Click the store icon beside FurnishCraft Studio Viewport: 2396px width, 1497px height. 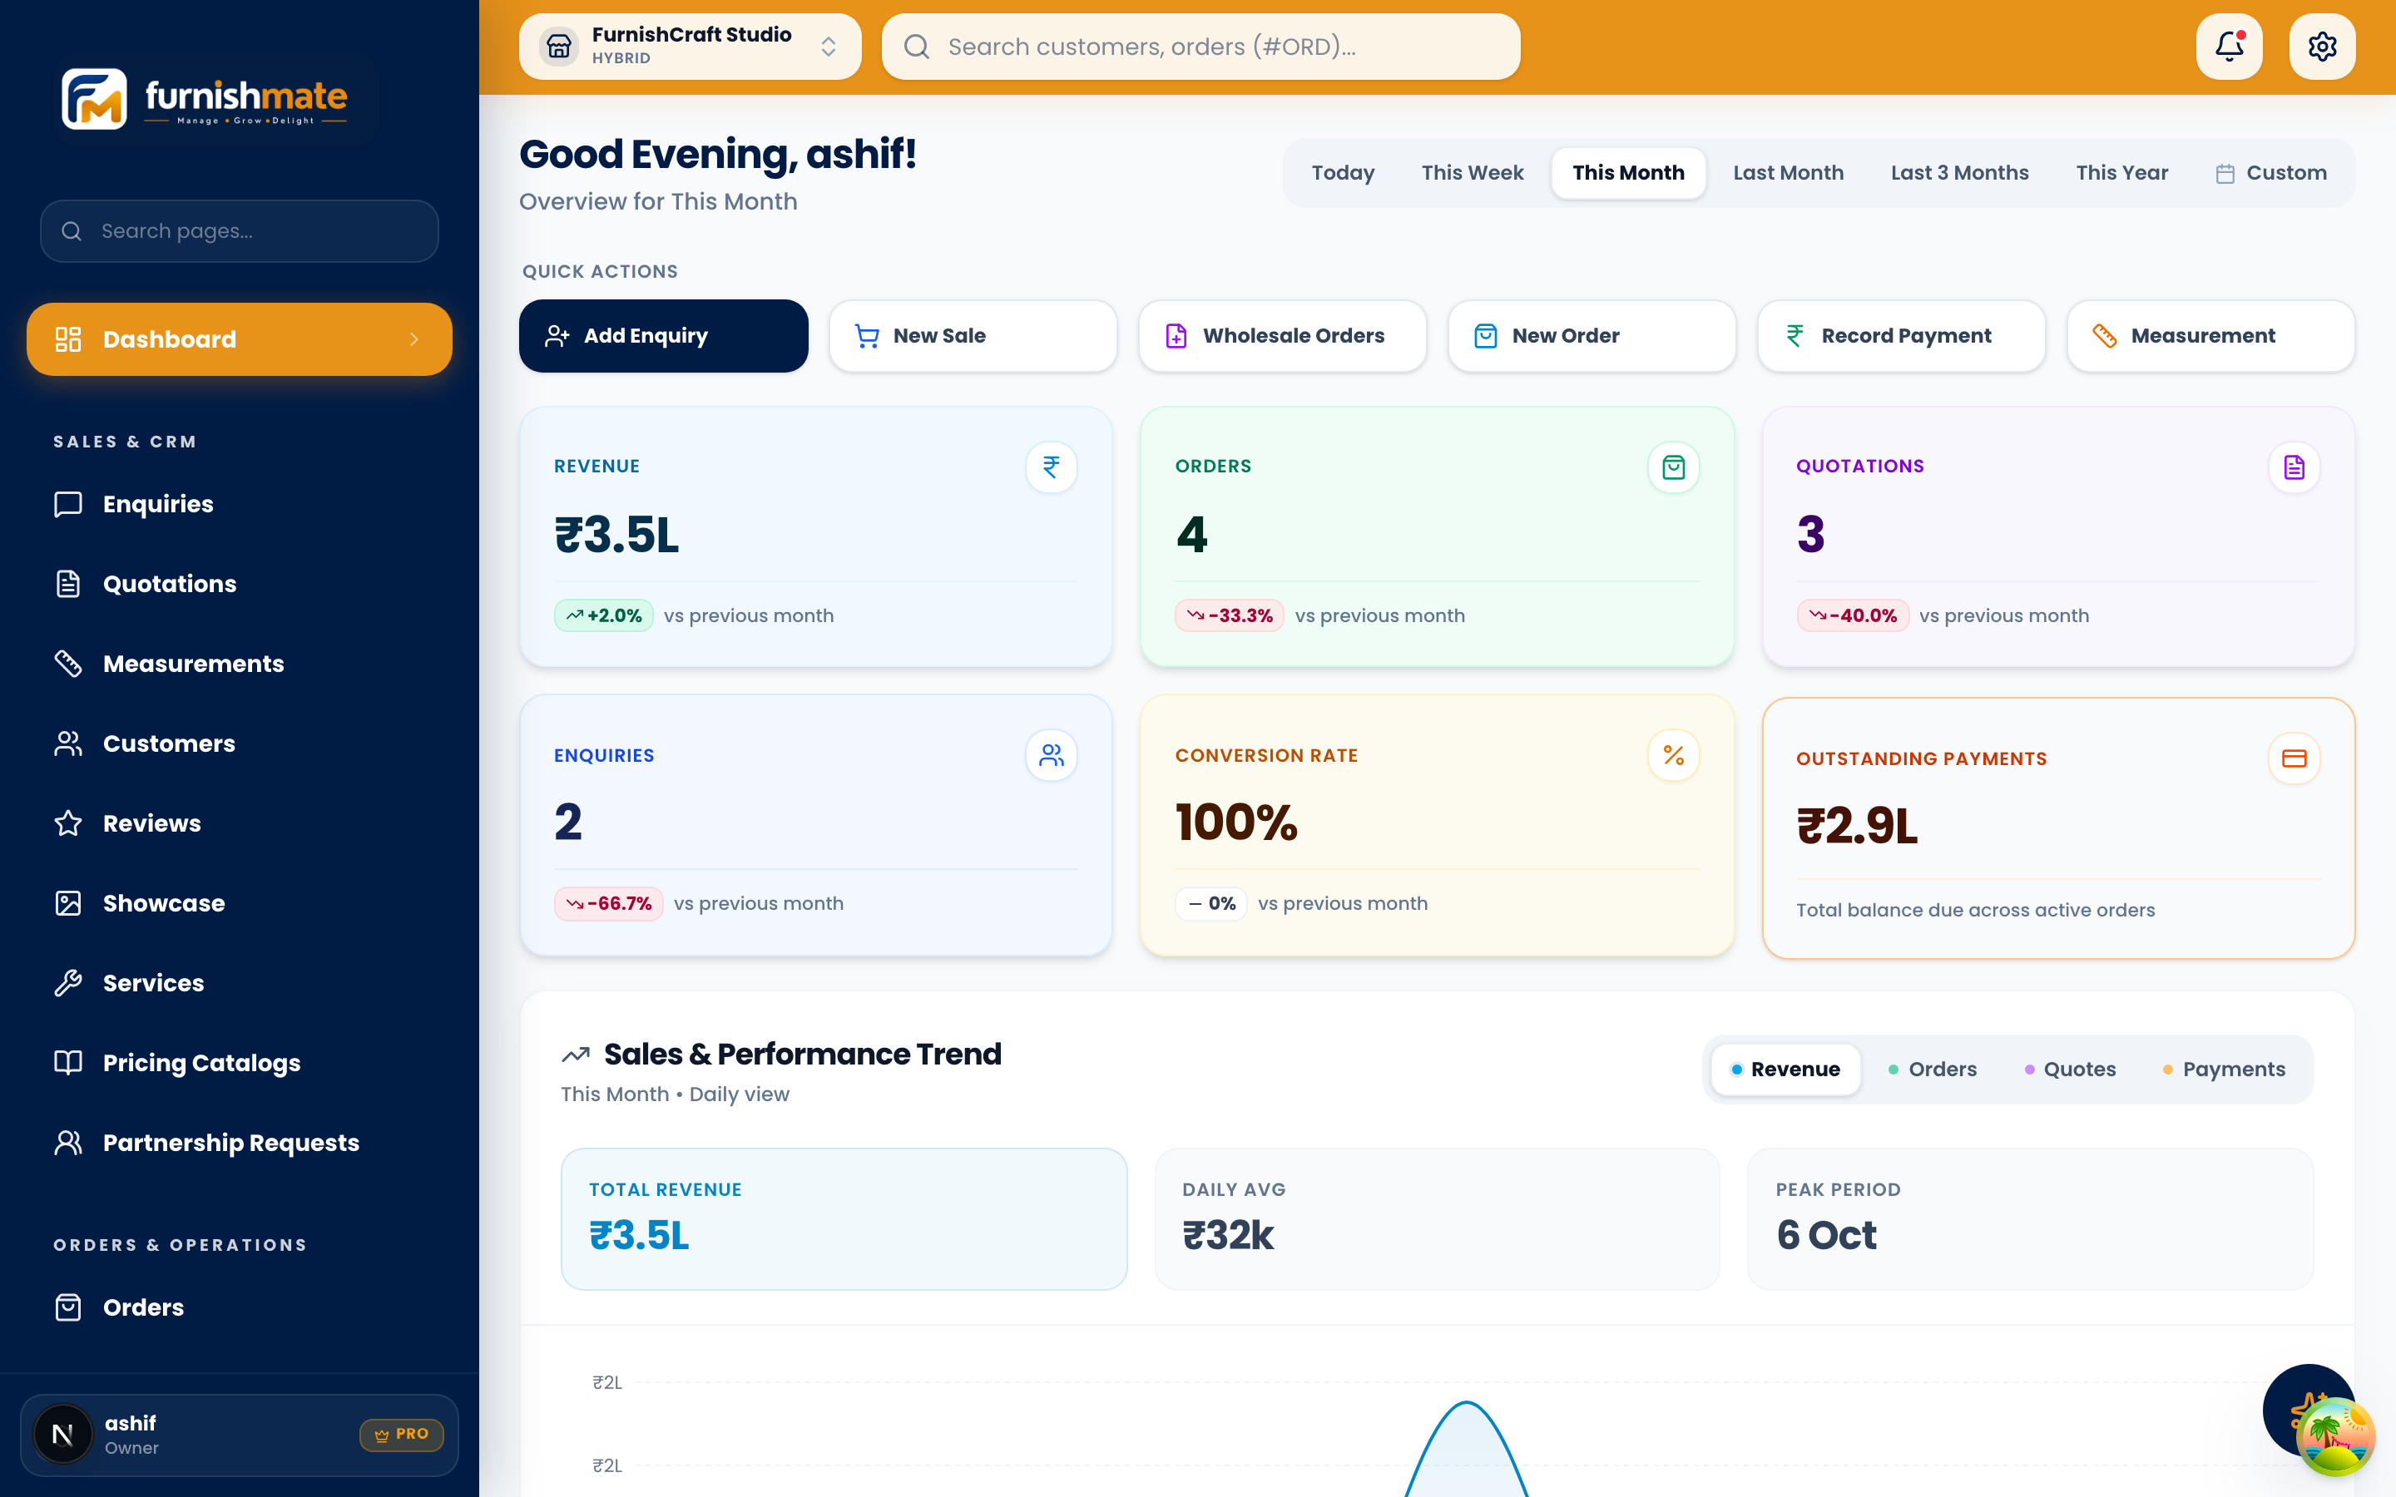click(x=559, y=47)
